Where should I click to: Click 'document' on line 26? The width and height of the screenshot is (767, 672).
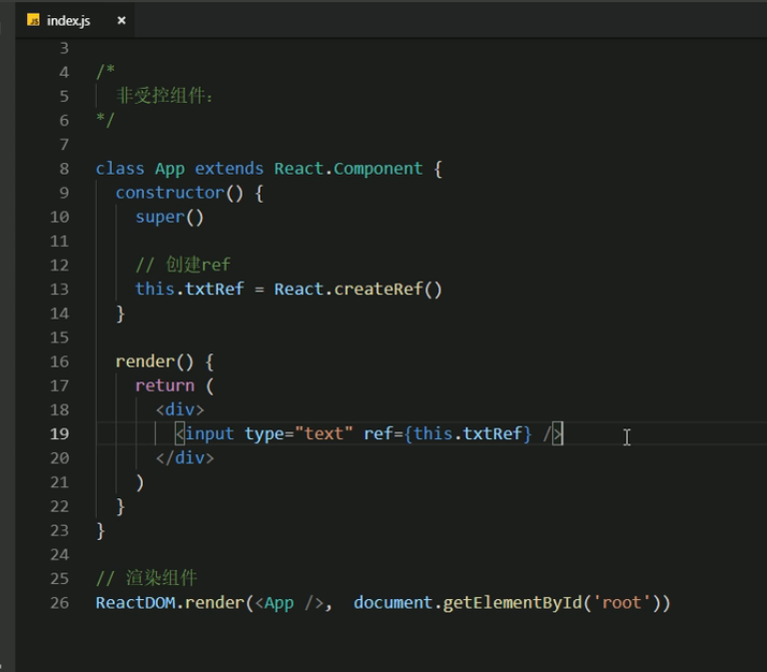tap(392, 602)
